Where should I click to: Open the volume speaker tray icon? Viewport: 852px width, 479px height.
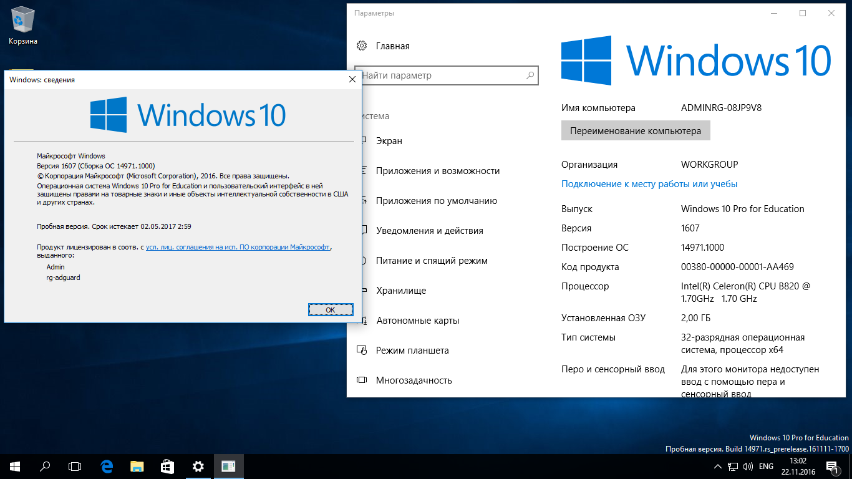747,467
